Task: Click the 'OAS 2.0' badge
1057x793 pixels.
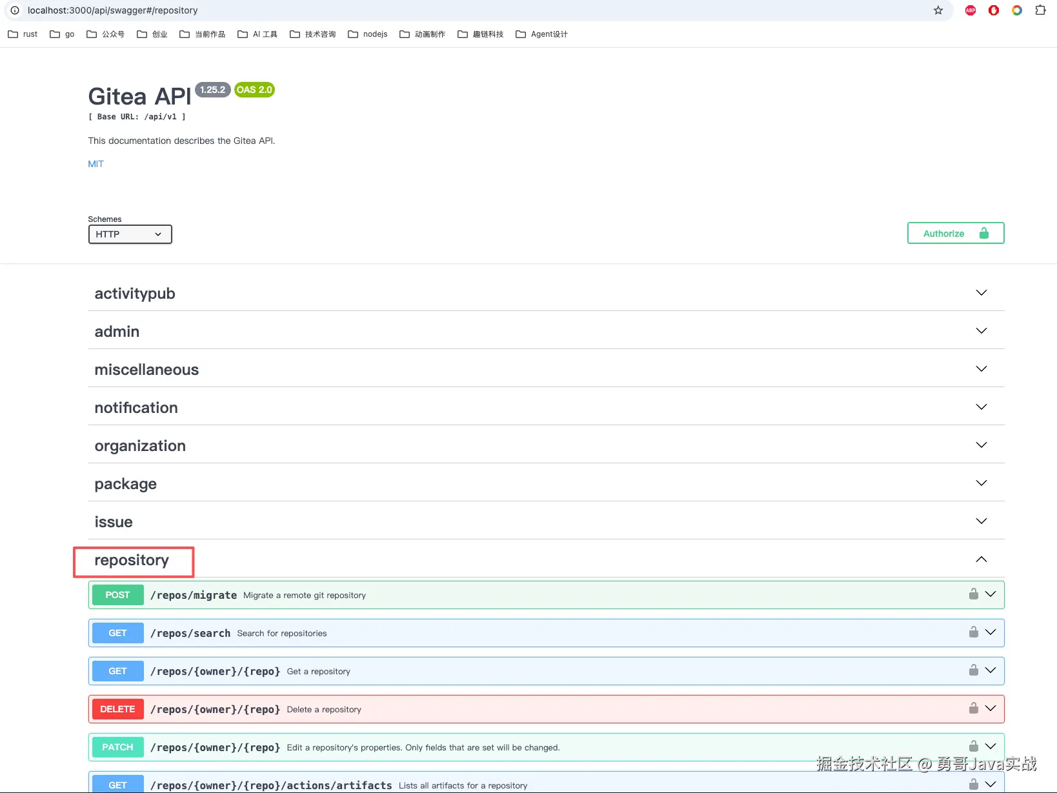Action: (x=254, y=90)
